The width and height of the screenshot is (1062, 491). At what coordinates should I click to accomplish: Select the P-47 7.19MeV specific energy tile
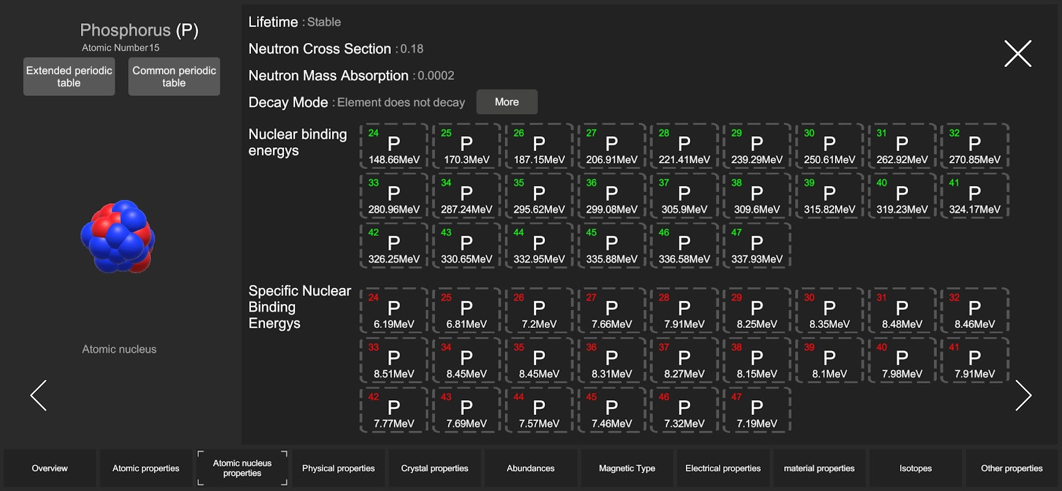point(756,410)
